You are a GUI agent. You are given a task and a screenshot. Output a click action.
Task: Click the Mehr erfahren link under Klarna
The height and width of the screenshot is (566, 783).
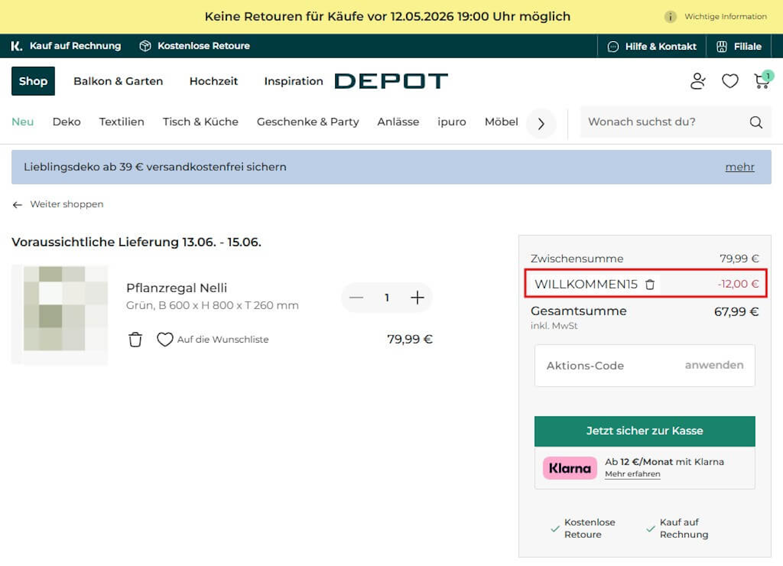(633, 474)
